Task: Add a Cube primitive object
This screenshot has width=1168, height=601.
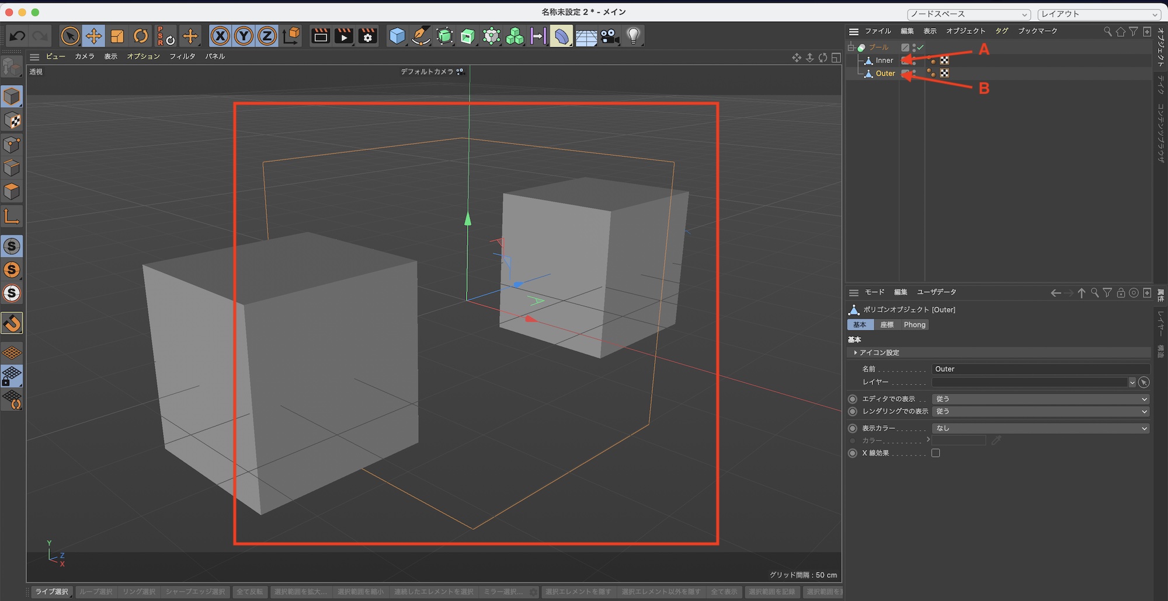Action: 397,36
